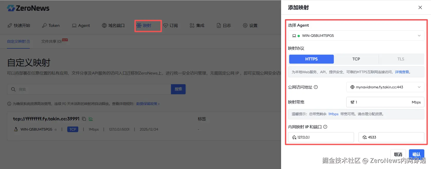Click the WIN-Q5BUI4T5PG5 agent name in the mapping row
Viewport: 431px width, 169px height.
coord(36,129)
